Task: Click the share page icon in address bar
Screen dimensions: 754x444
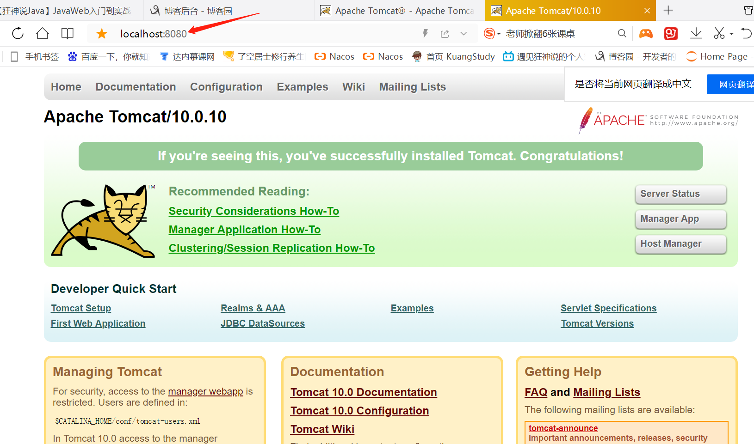Action: [445, 34]
